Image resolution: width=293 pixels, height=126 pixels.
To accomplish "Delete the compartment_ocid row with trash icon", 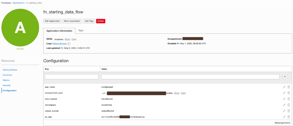I will tap(288, 93).
